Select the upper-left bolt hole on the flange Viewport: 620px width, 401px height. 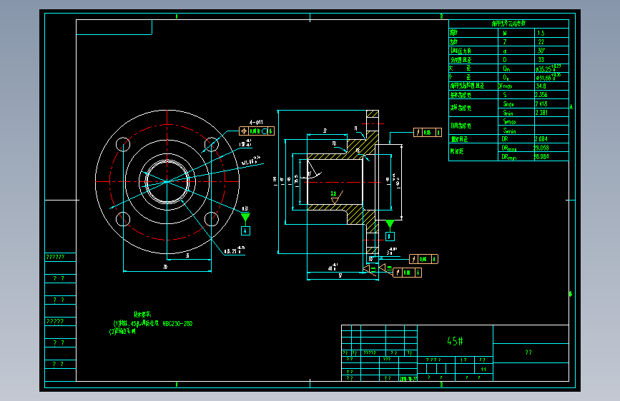coord(123,144)
